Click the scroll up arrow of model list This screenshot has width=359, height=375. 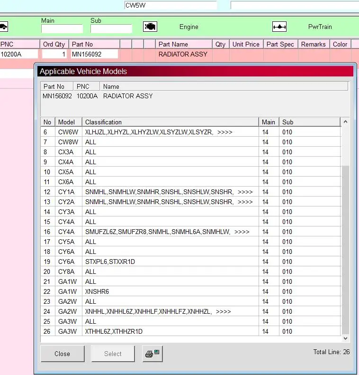click(345, 122)
